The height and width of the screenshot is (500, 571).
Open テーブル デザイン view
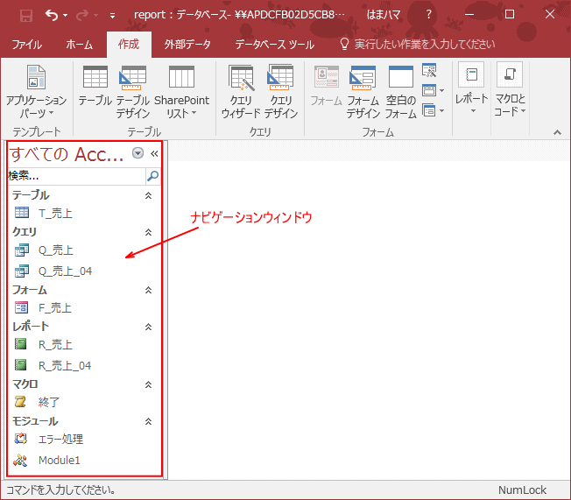point(133,91)
